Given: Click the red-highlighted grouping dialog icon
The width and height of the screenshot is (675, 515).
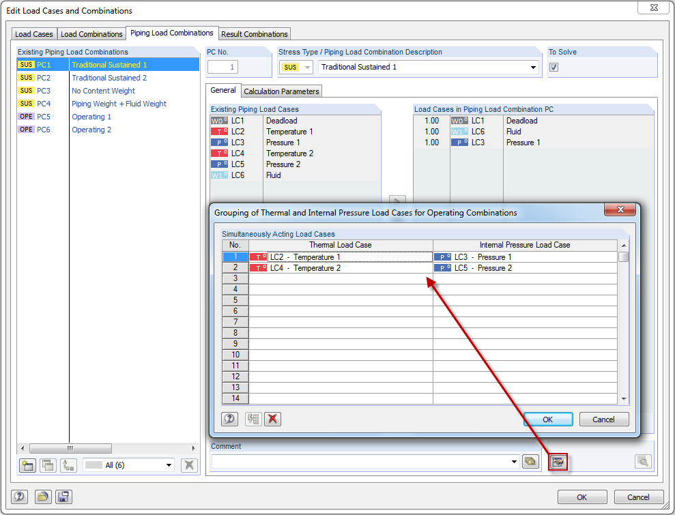Looking at the screenshot, I should pos(558,462).
